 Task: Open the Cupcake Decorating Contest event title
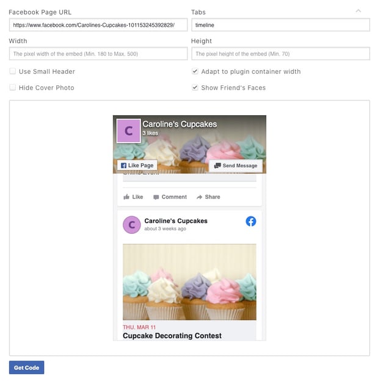pos(172,336)
